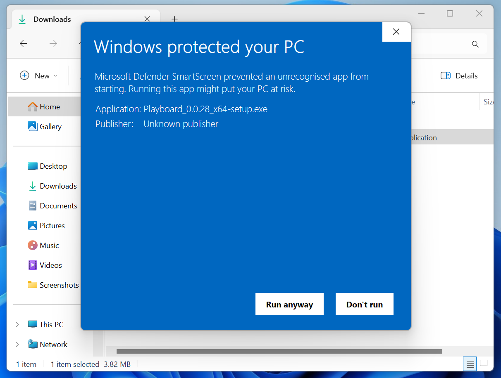
Task: Click the Desktop icon in sidebar
Action: click(33, 166)
